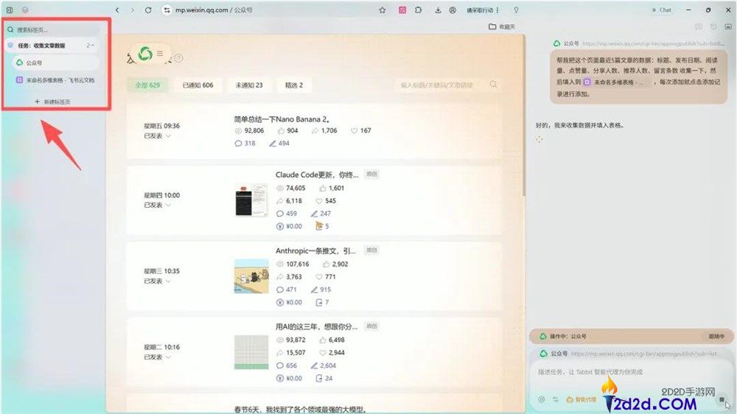Open the hamburger menu beside the logo
The width and height of the screenshot is (737, 414).
pos(160,54)
